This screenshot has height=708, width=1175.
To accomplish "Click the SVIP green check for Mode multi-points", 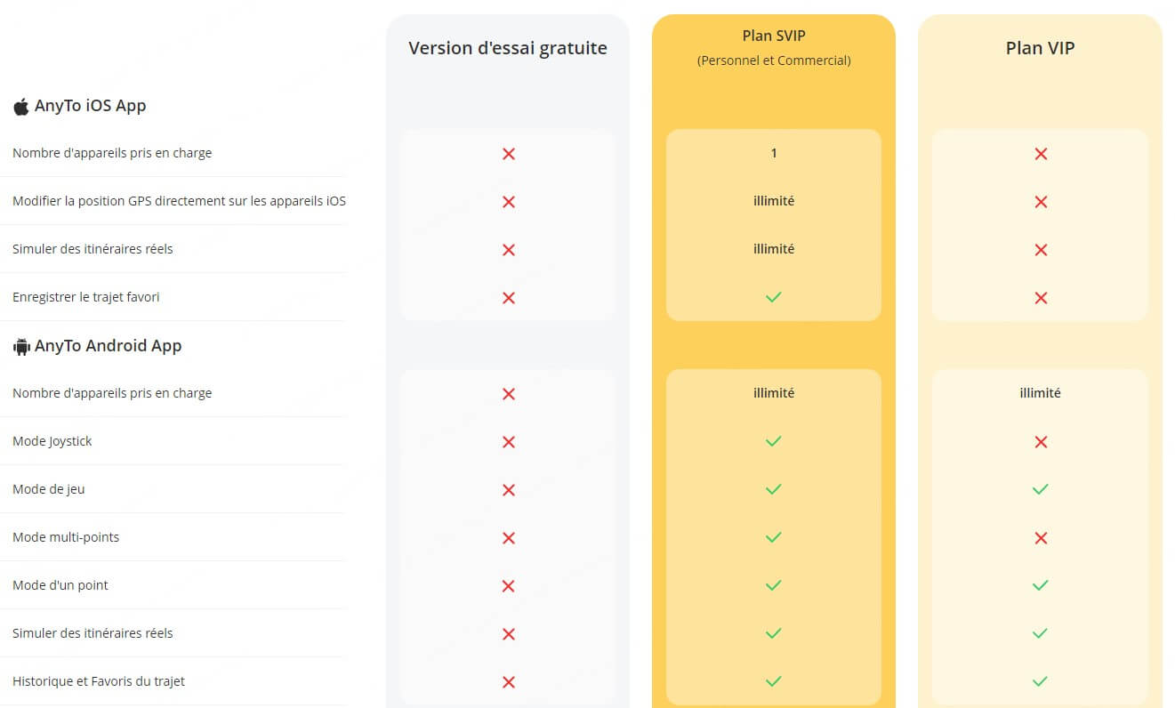I will coord(774,537).
